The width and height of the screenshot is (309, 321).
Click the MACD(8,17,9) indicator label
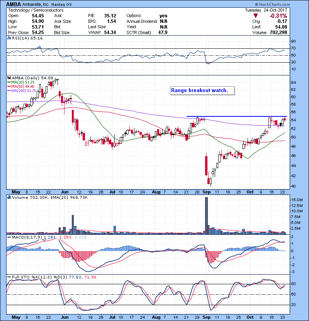pyautogui.click(x=27, y=237)
